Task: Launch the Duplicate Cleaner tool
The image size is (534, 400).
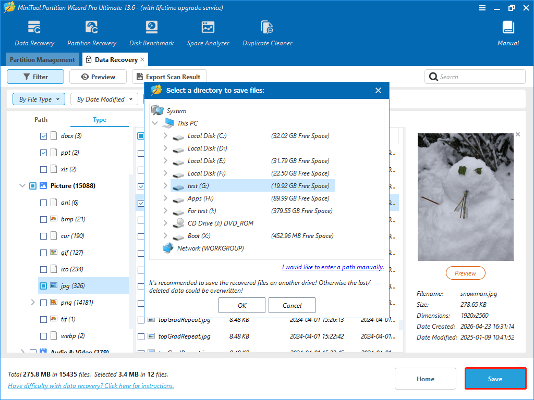Action: click(x=267, y=27)
